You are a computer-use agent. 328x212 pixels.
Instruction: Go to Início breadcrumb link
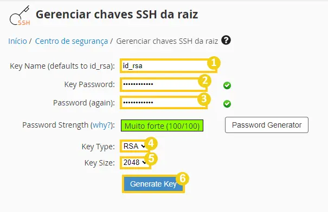[x=17, y=41]
